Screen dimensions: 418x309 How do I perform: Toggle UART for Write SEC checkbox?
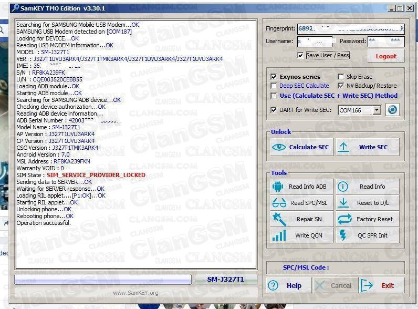click(x=274, y=110)
